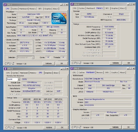Click the processor Name field Intel Core i7 860

34,14
